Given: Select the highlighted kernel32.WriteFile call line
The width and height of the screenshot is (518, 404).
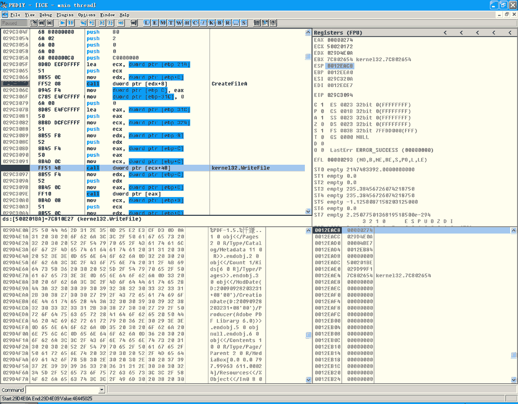Looking at the screenshot, I should click(x=156, y=168).
